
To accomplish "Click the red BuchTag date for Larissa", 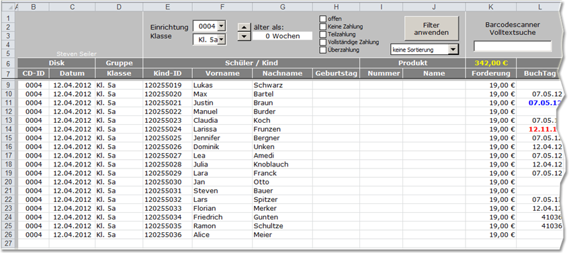I will pyautogui.click(x=543, y=130).
